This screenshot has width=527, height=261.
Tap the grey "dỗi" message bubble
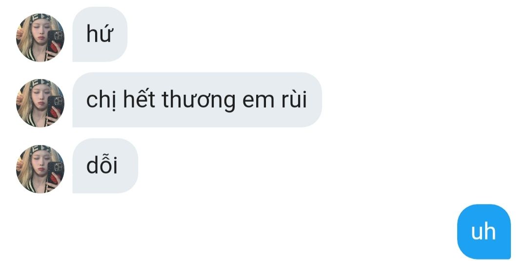[x=105, y=166]
